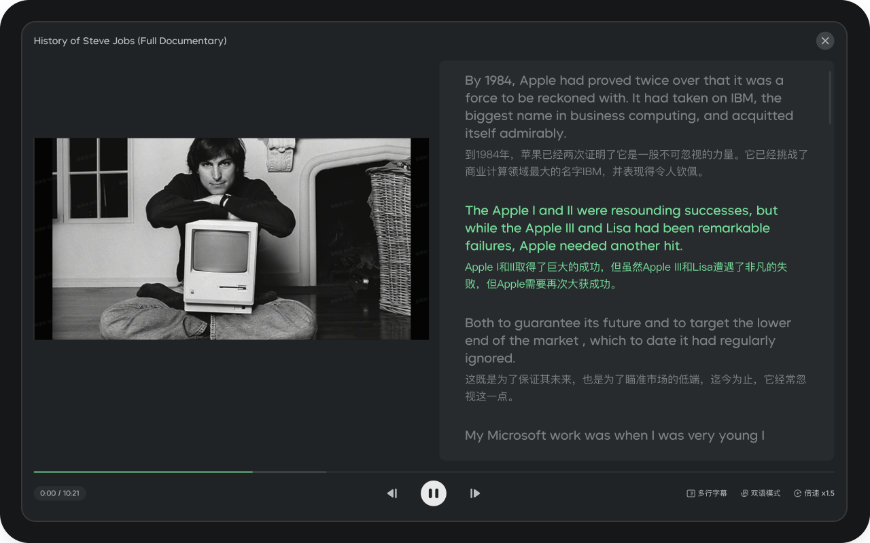Click the buffered part of the progress bar

tap(289, 471)
